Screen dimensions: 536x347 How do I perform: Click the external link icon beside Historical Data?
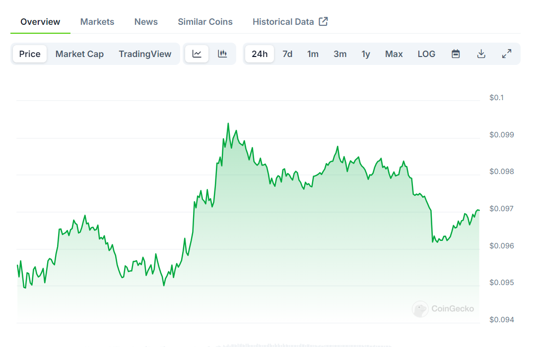pos(323,21)
